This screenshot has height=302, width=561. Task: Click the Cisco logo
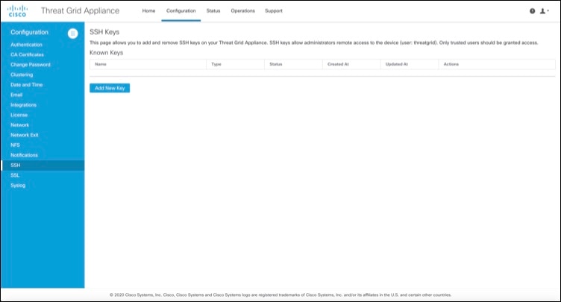[17, 10]
